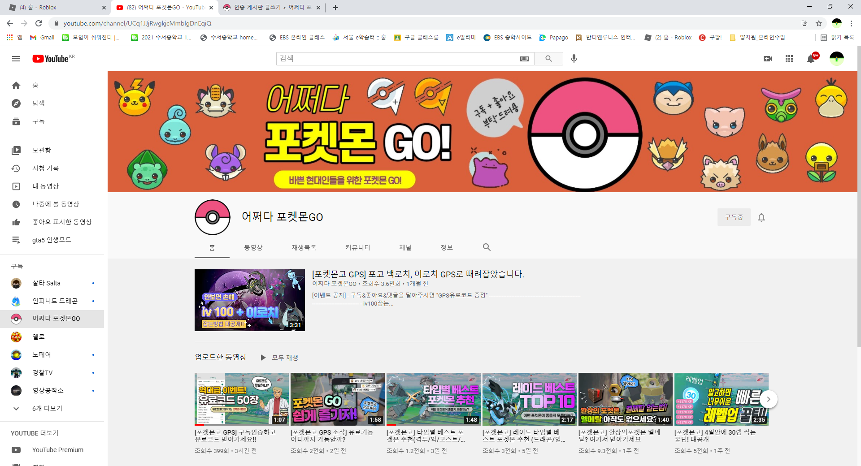Expand 6개 더보기 in subscriptions list
This screenshot has height=466, width=861.
click(x=47, y=408)
